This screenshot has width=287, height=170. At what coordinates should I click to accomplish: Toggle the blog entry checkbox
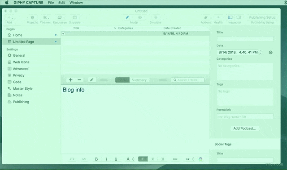[63, 33]
